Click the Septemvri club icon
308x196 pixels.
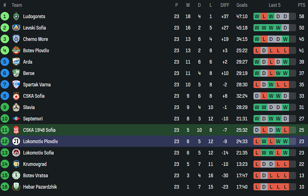pos(16,119)
